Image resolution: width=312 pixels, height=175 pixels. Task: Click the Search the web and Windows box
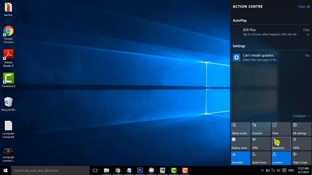pyautogui.click(x=50, y=171)
